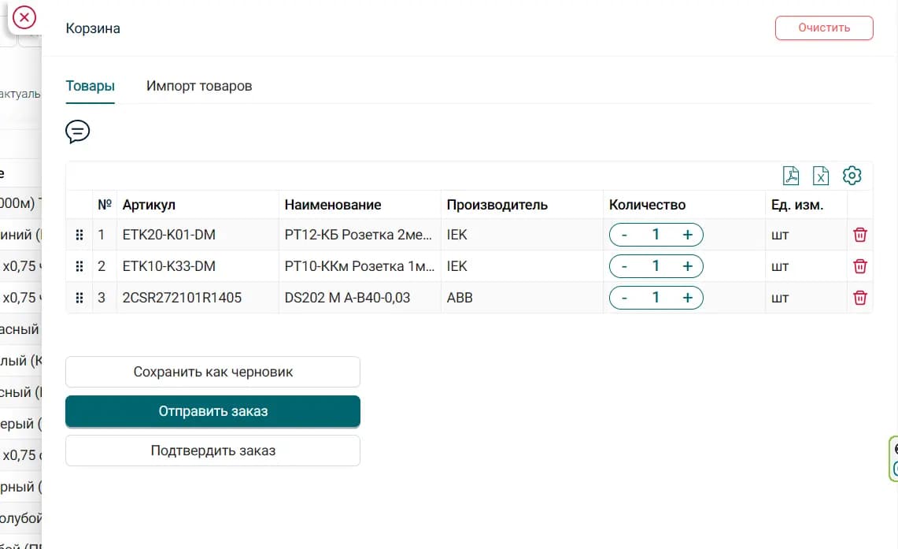Screen dimensions: 898x549
Task: Increase quantity of ETK20-K01-DM
Action: (x=687, y=235)
